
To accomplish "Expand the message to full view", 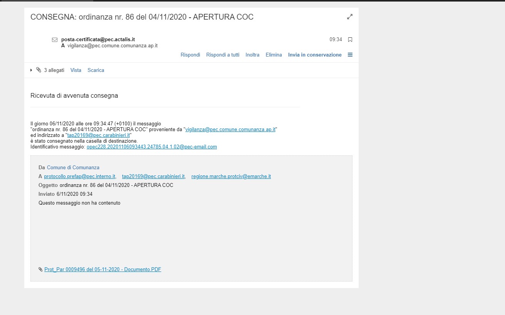I will coord(349,17).
